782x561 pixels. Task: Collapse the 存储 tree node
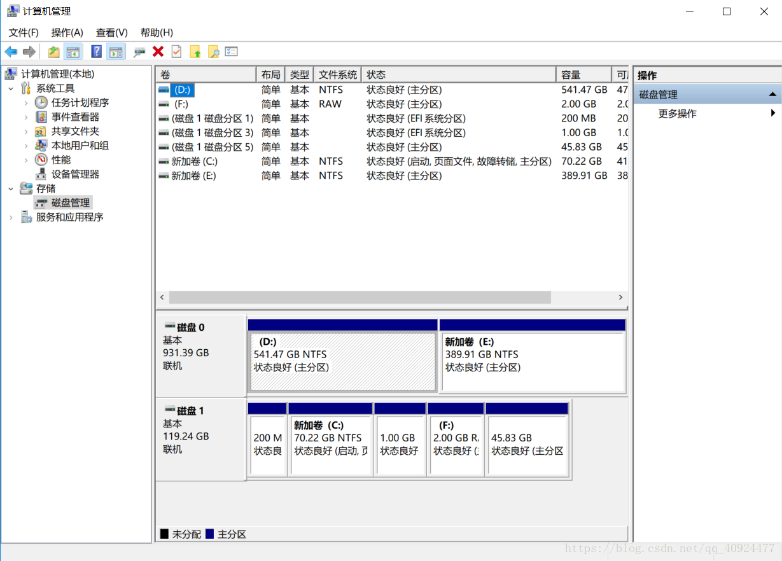(x=11, y=188)
